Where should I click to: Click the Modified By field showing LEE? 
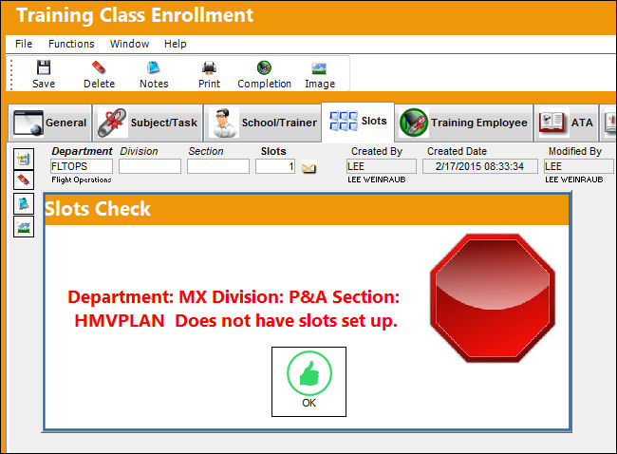tap(578, 166)
